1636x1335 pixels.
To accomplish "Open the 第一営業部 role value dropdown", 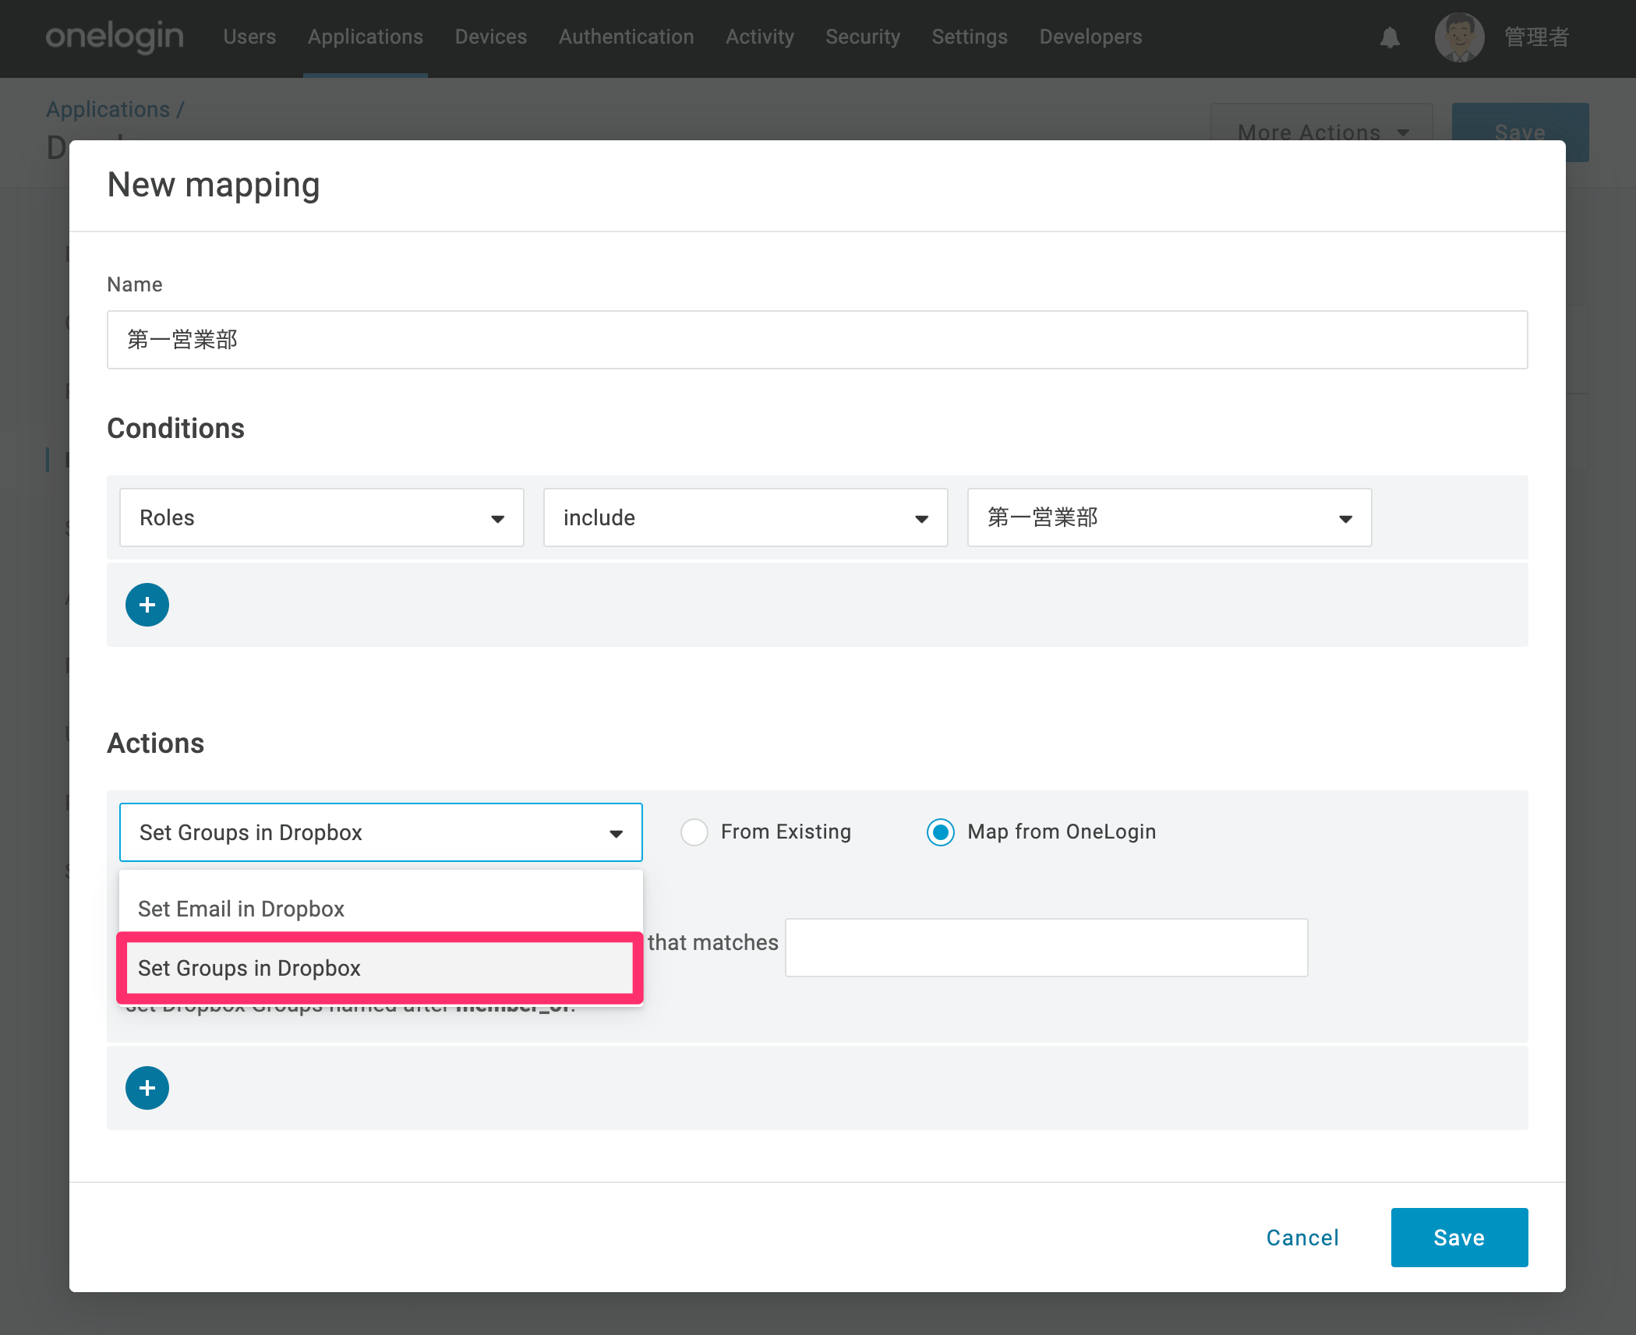I will (x=1170, y=517).
